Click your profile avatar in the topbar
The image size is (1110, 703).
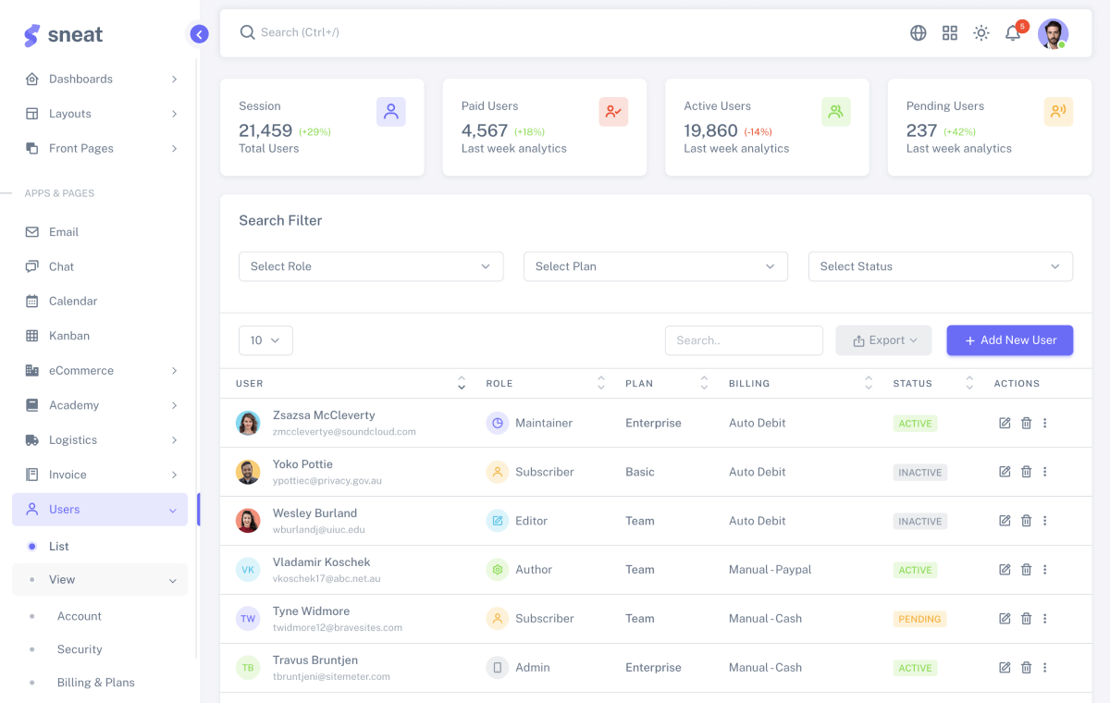(1052, 32)
